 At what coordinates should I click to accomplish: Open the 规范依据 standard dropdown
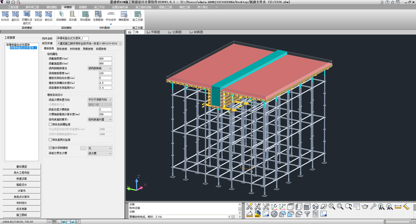coord(89,43)
